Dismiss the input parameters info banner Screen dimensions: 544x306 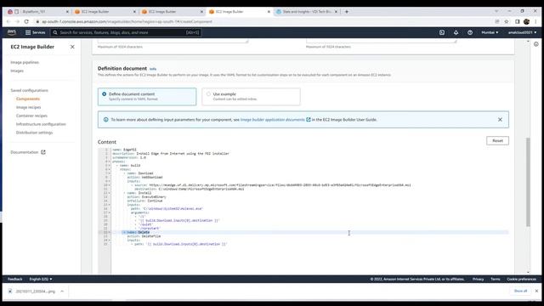click(500, 119)
